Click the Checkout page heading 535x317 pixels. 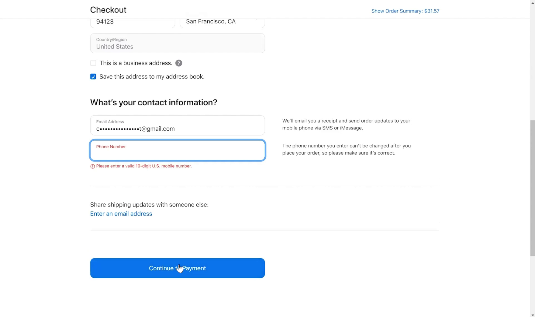108,10
